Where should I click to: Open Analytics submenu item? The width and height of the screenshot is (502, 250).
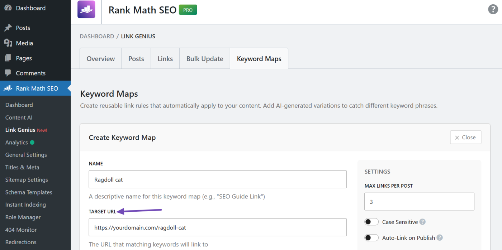point(16,143)
